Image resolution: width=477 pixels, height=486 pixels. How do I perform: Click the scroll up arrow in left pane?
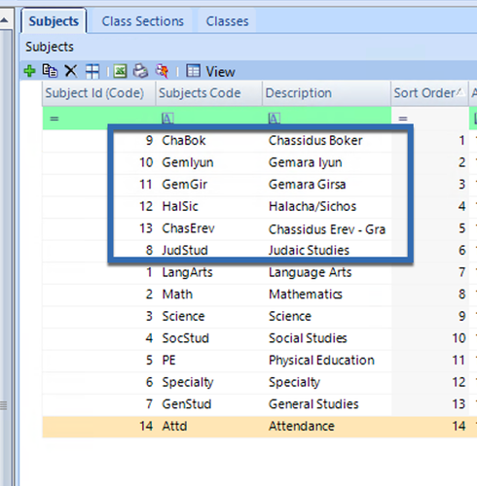(4, 20)
